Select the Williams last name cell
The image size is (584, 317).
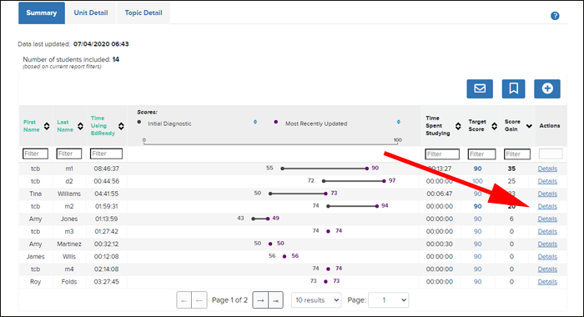(69, 194)
